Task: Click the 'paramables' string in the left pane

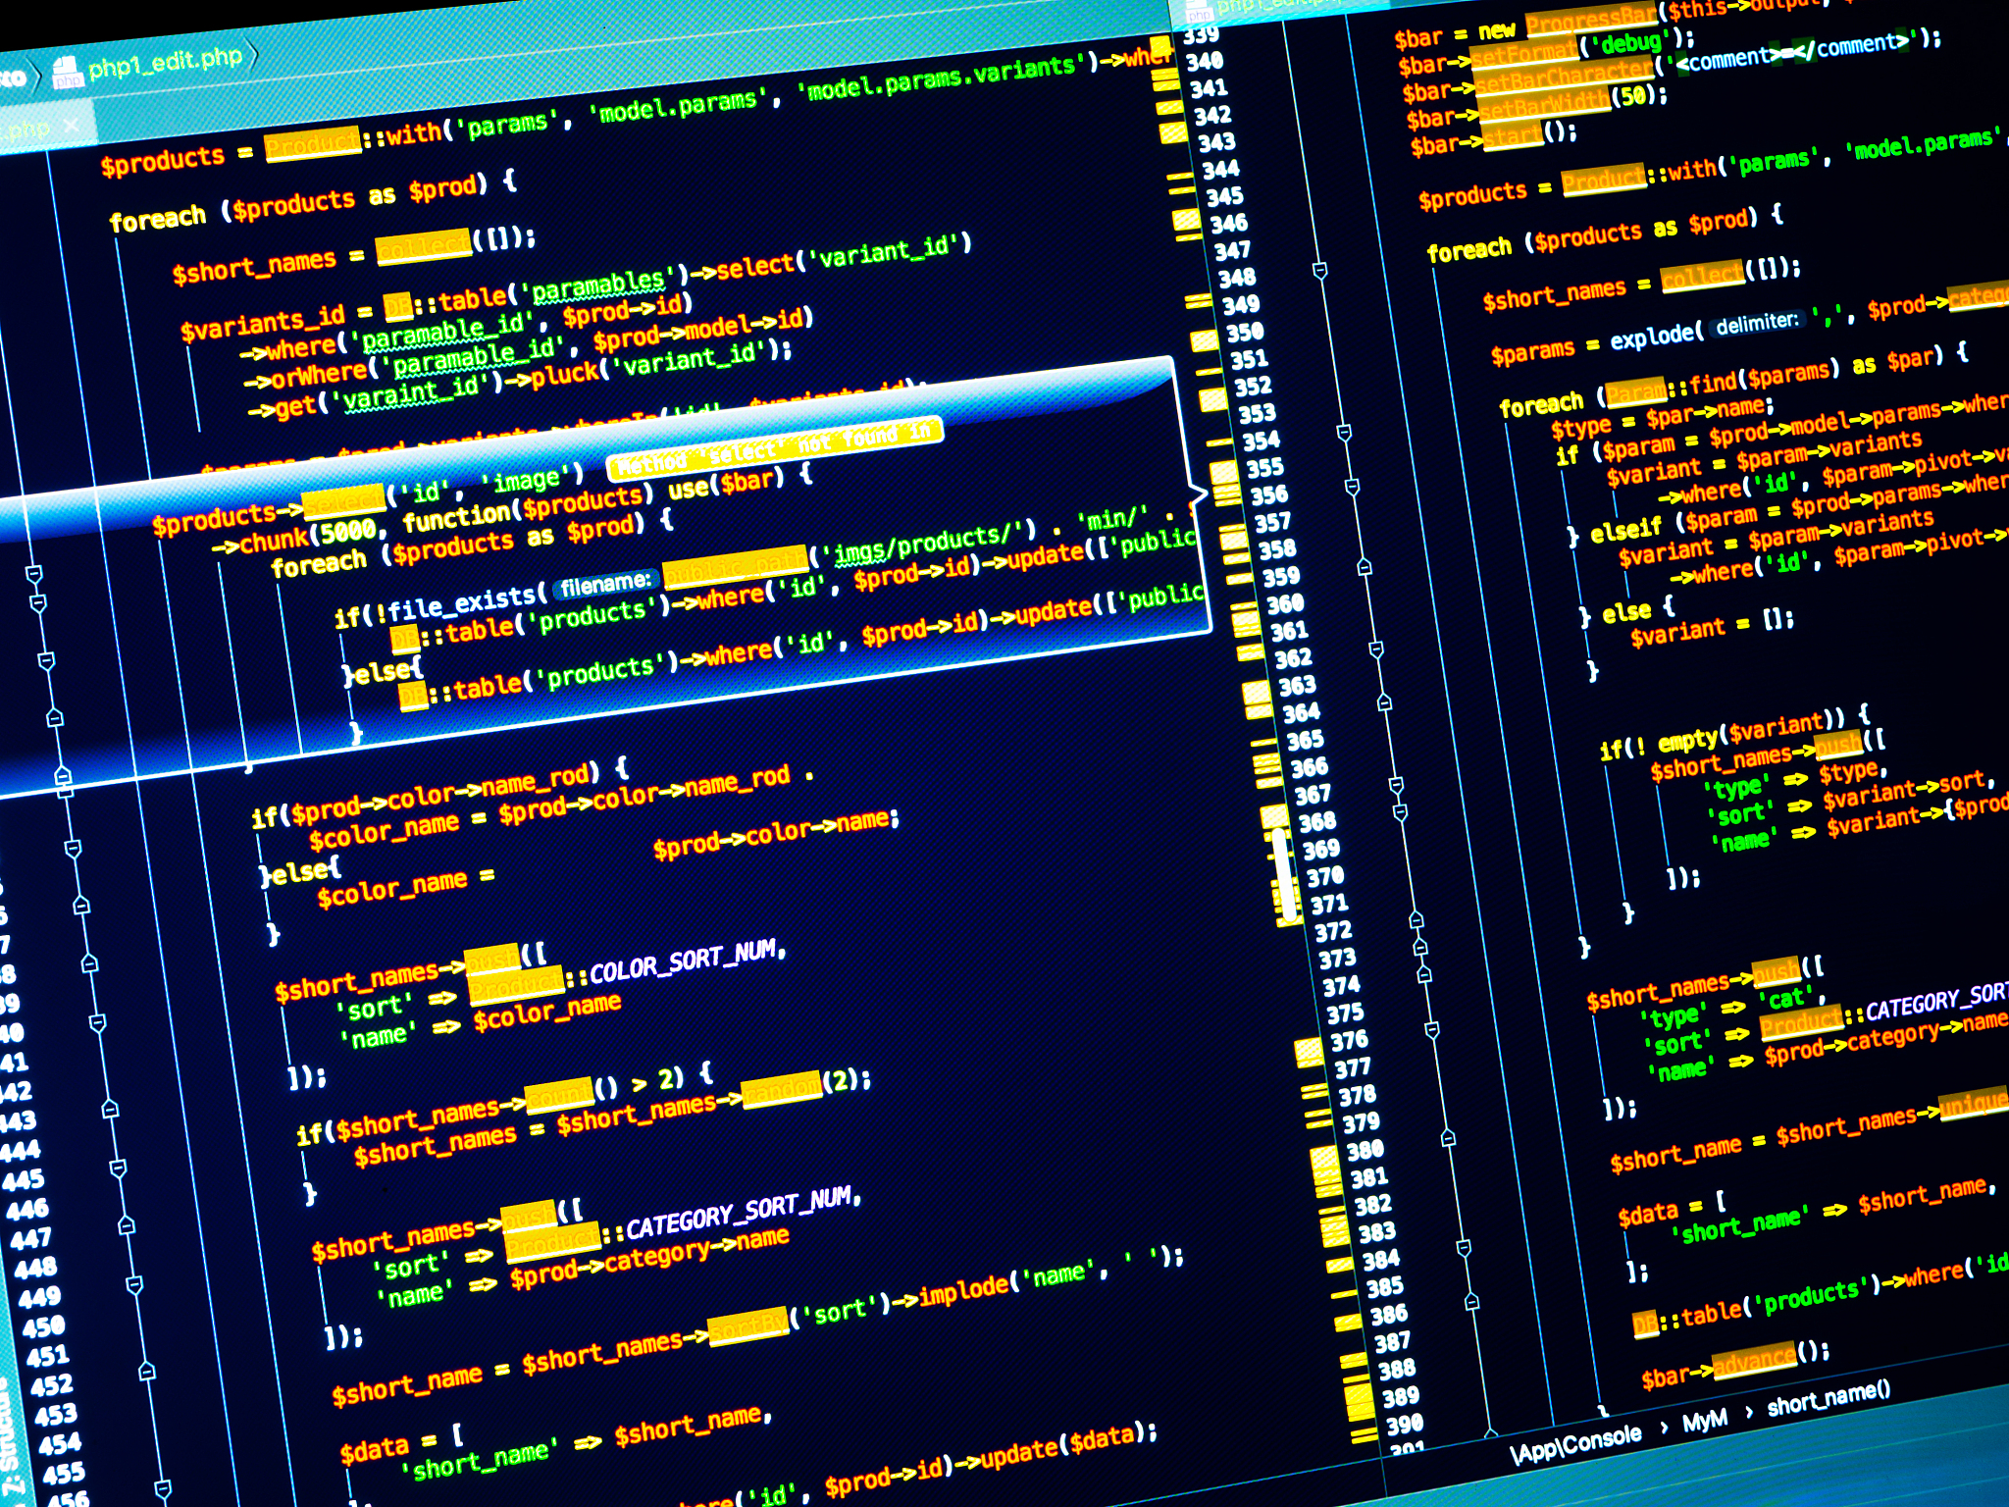Action: 601,284
